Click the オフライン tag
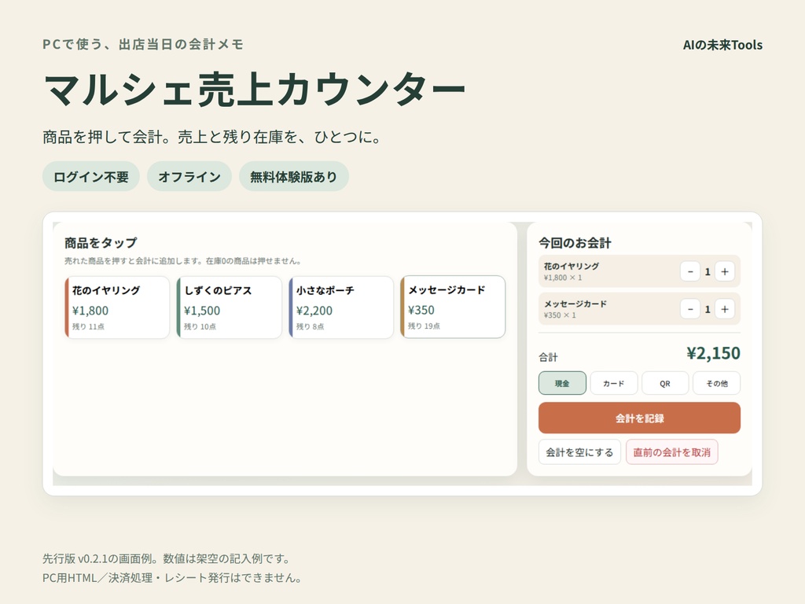This screenshot has width=805, height=604. [189, 176]
